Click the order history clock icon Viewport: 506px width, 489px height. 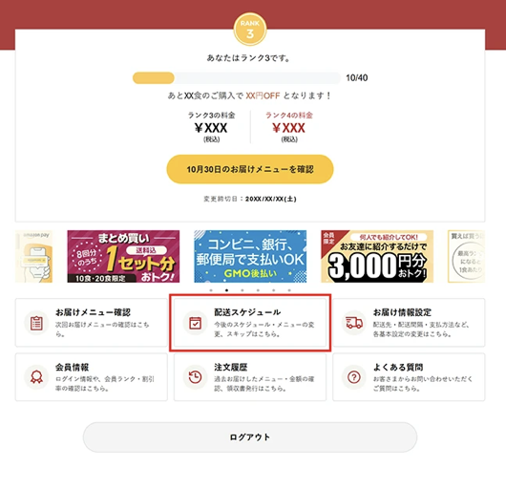[x=195, y=377]
